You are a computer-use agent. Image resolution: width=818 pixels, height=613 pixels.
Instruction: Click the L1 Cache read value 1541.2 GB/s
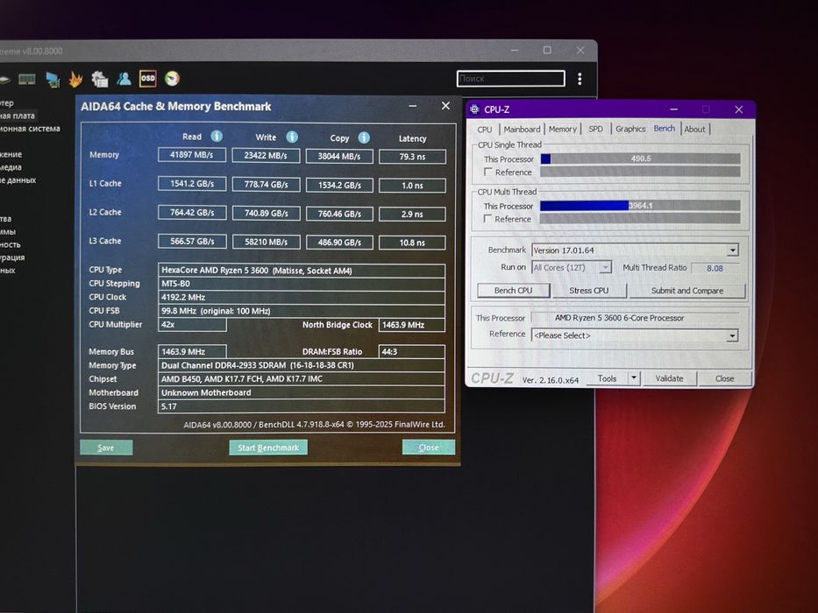coord(192,184)
